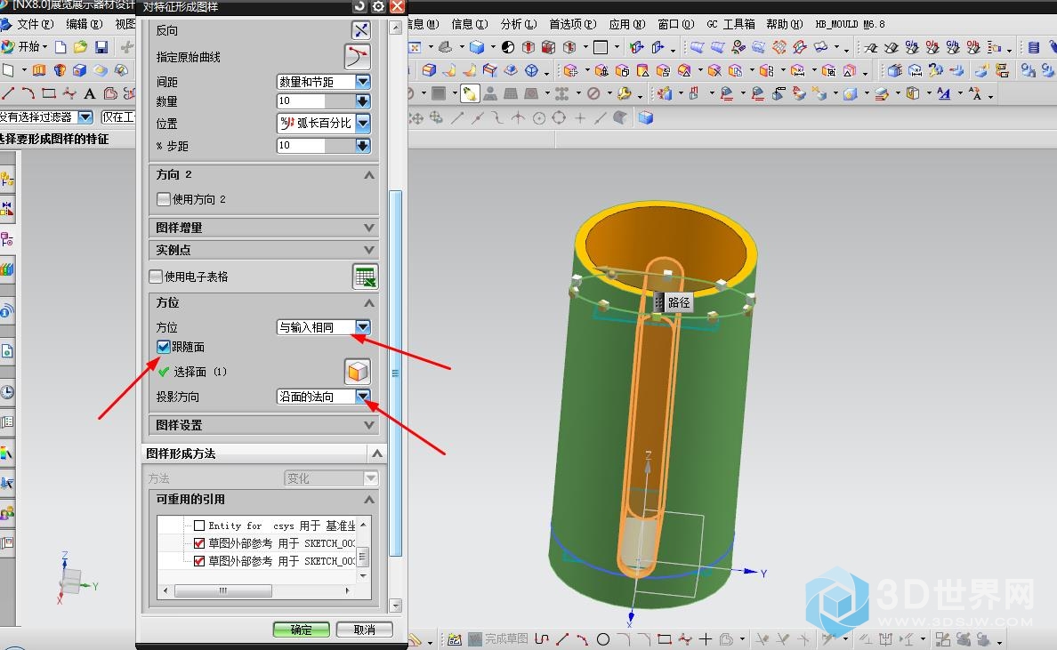Open the clock history icon in the left sidebar
Screen dimensions: 1057x650
click(7, 392)
